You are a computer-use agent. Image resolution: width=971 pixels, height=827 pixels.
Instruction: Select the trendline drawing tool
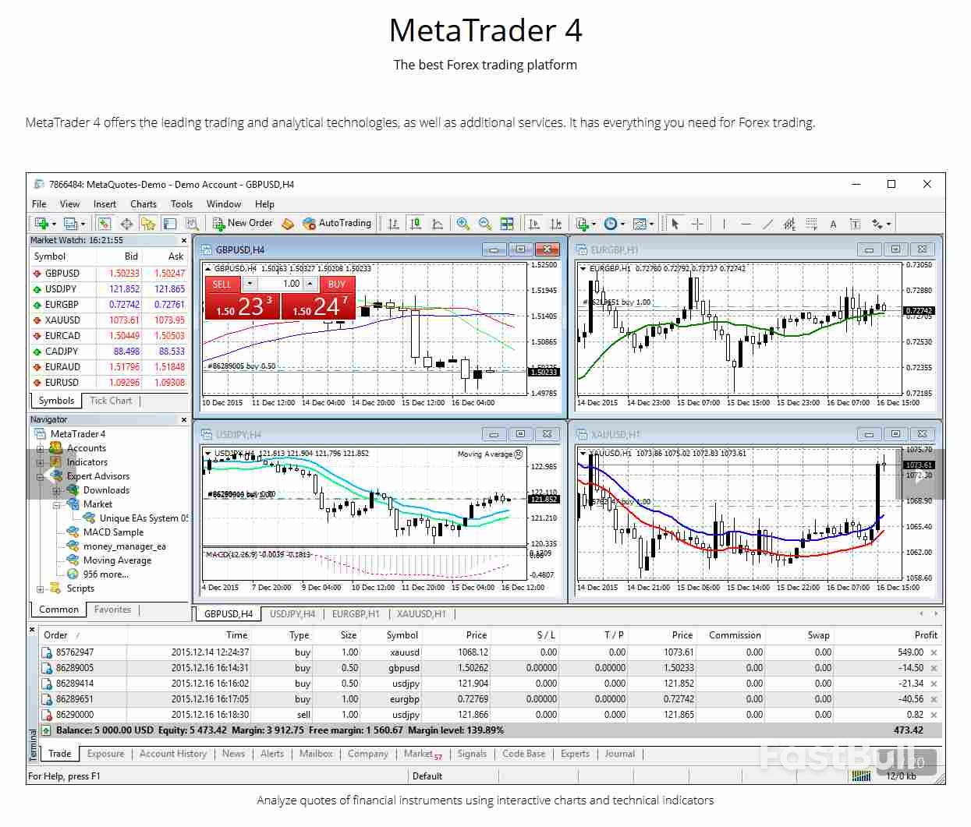768,224
